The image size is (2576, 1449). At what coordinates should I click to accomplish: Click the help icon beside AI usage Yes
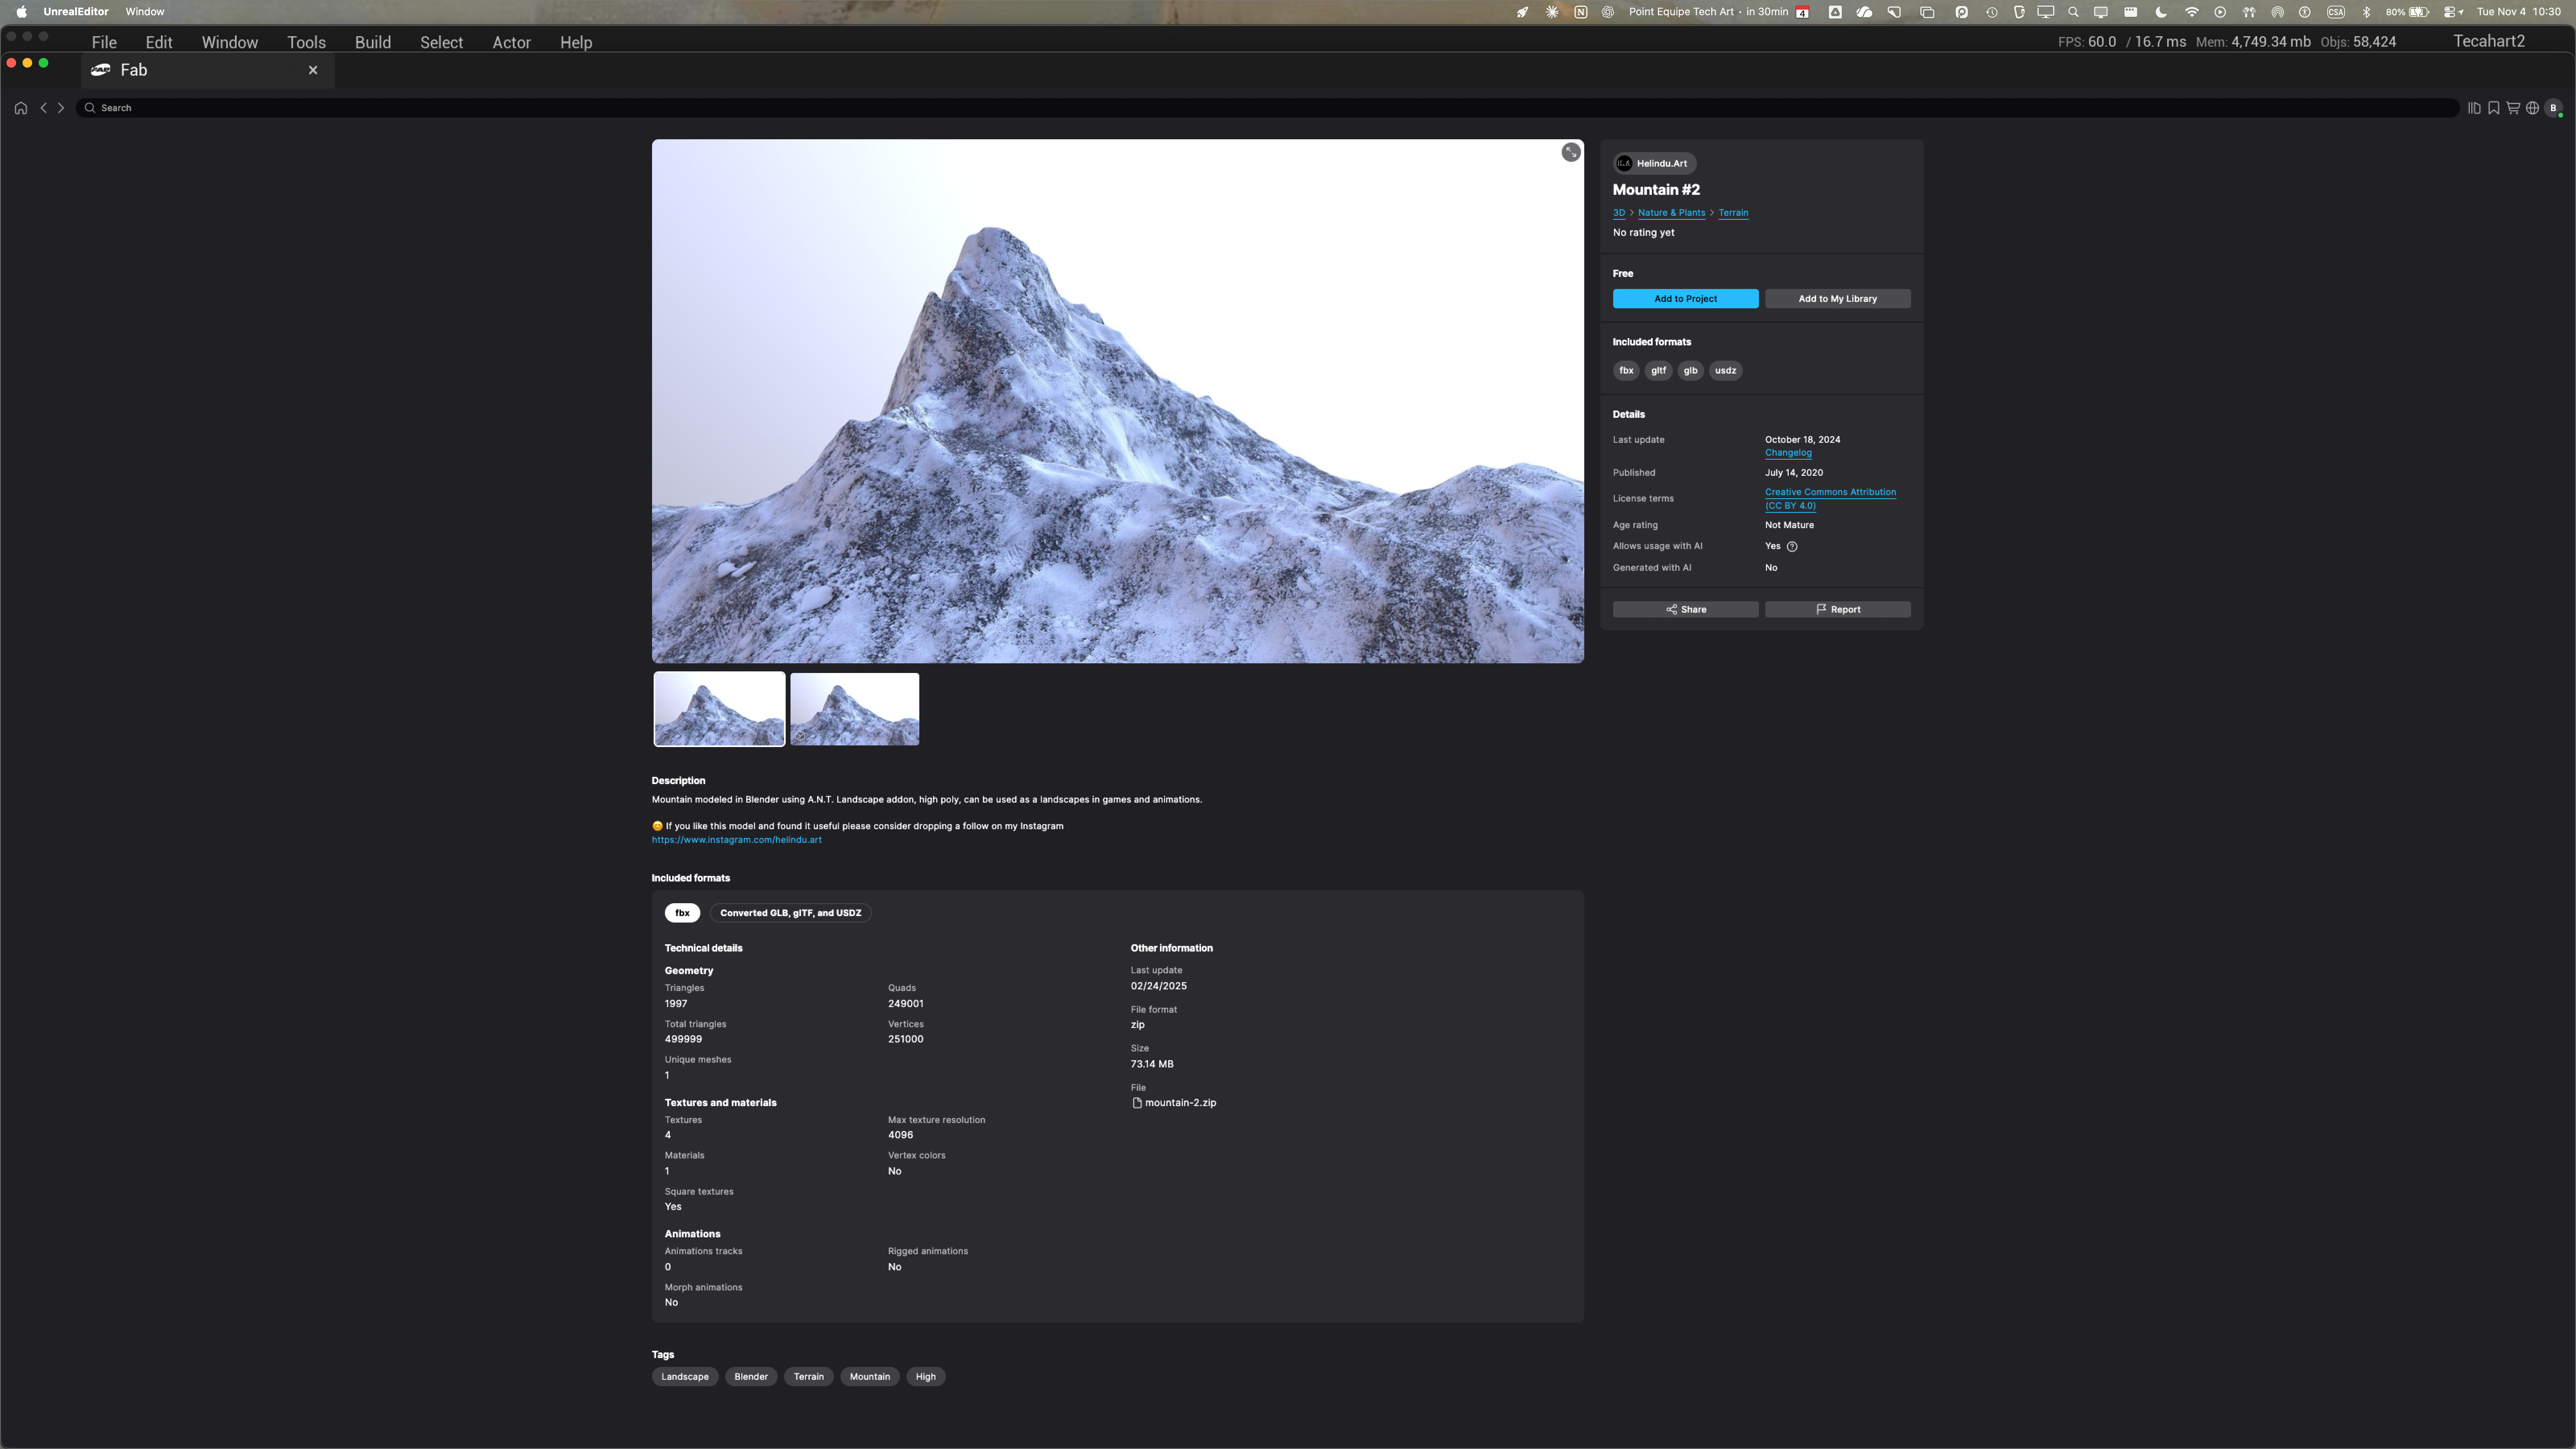pos(1792,546)
